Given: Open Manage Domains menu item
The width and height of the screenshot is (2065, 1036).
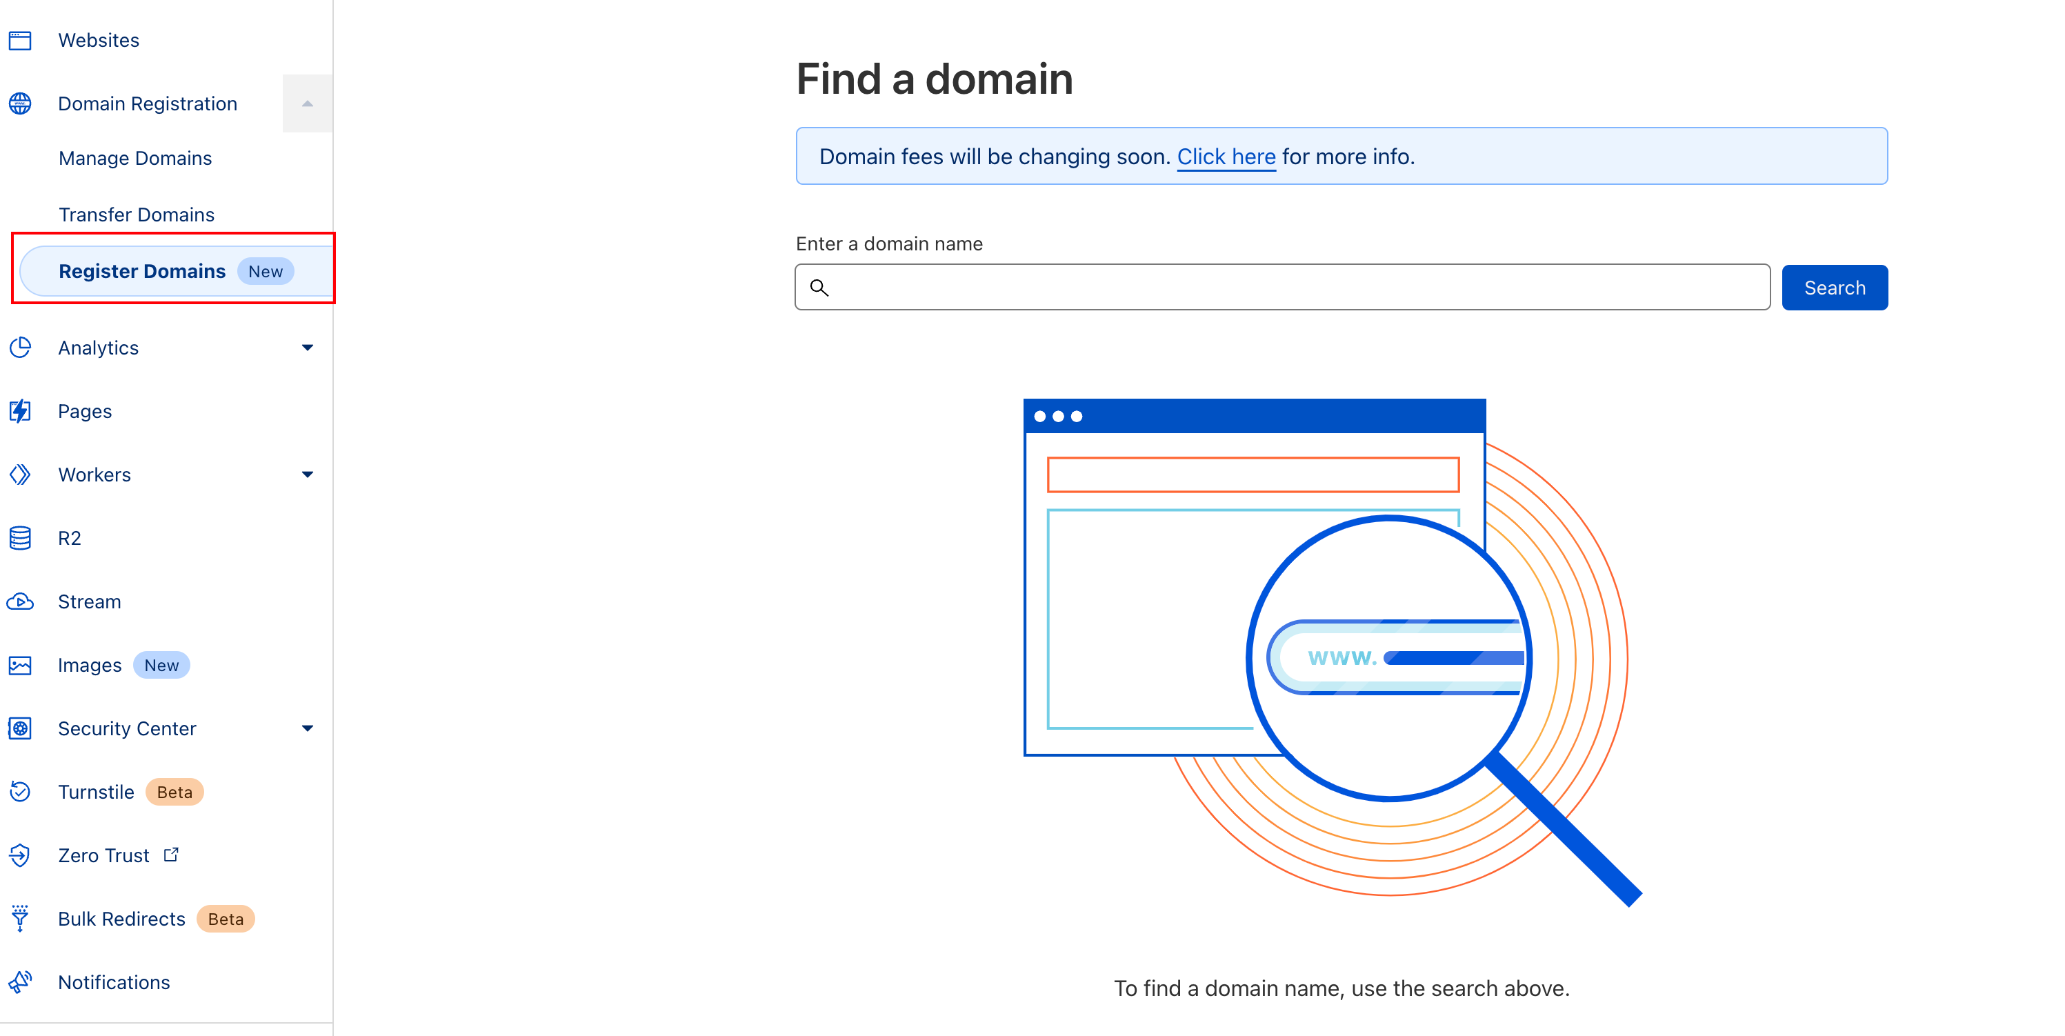Looking at the screenshot, I should pos(134,158).
